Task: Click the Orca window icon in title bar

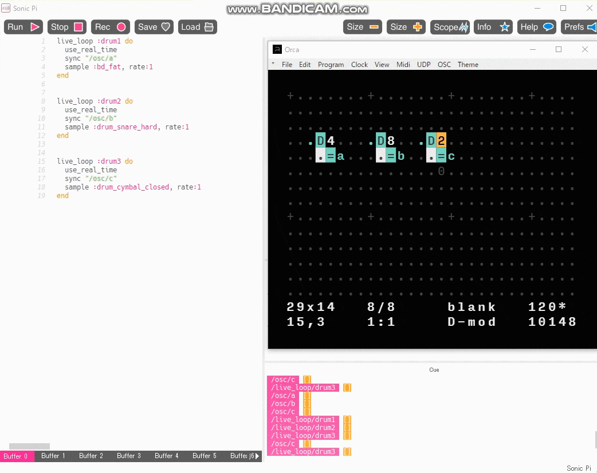Action: (277, 49)
